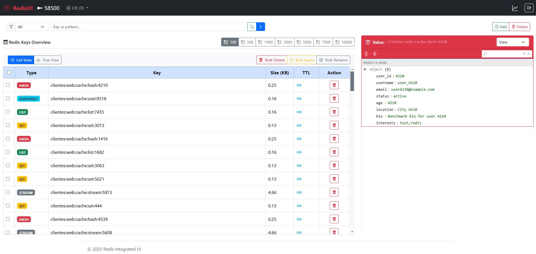
Task: Set page size to 10000 keys
Action: [344, 42]
